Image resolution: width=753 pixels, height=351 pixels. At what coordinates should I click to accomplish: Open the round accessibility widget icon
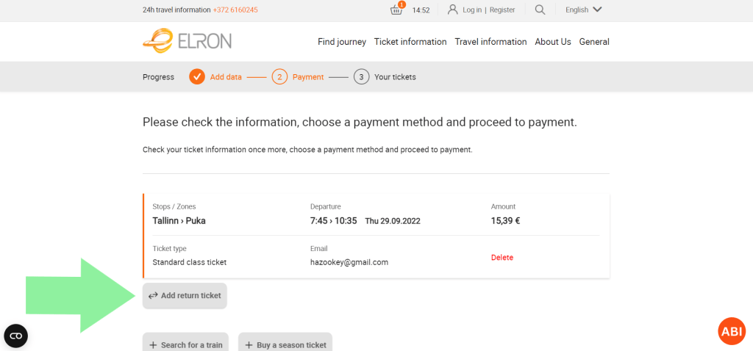click(15, 336)
